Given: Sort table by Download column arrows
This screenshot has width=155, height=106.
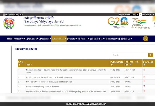Looking at the screenshot, I should [144, 65].
